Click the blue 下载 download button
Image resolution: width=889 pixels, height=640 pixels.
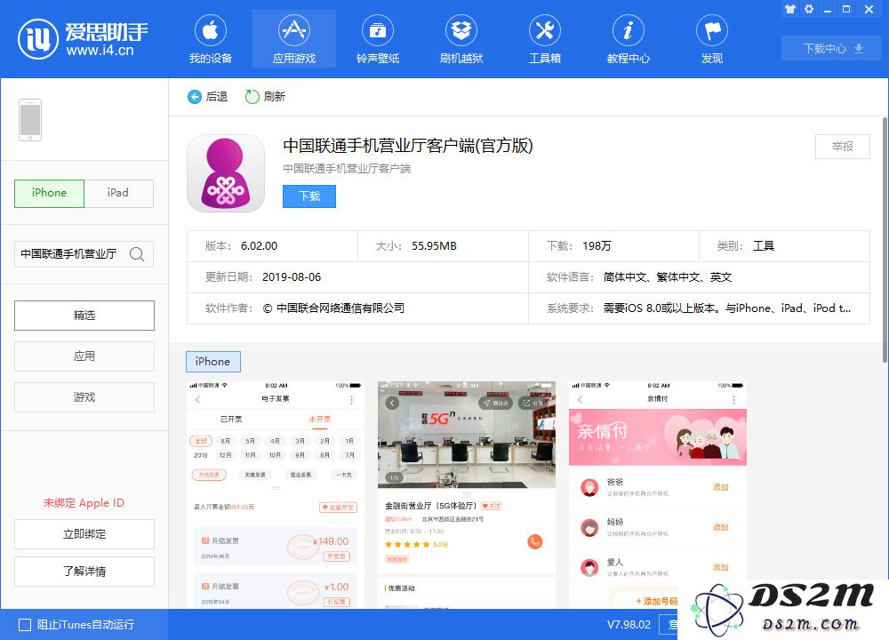coord(309,196)
